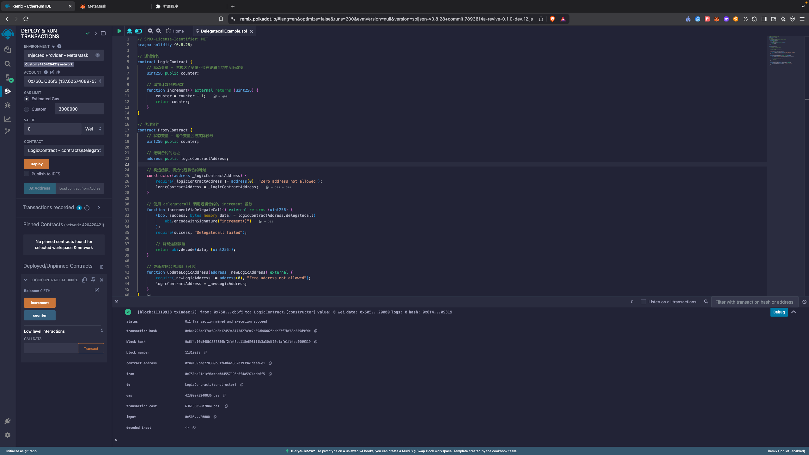Zoom out the editor font
The image size is (809, 455).
(150, 31)
